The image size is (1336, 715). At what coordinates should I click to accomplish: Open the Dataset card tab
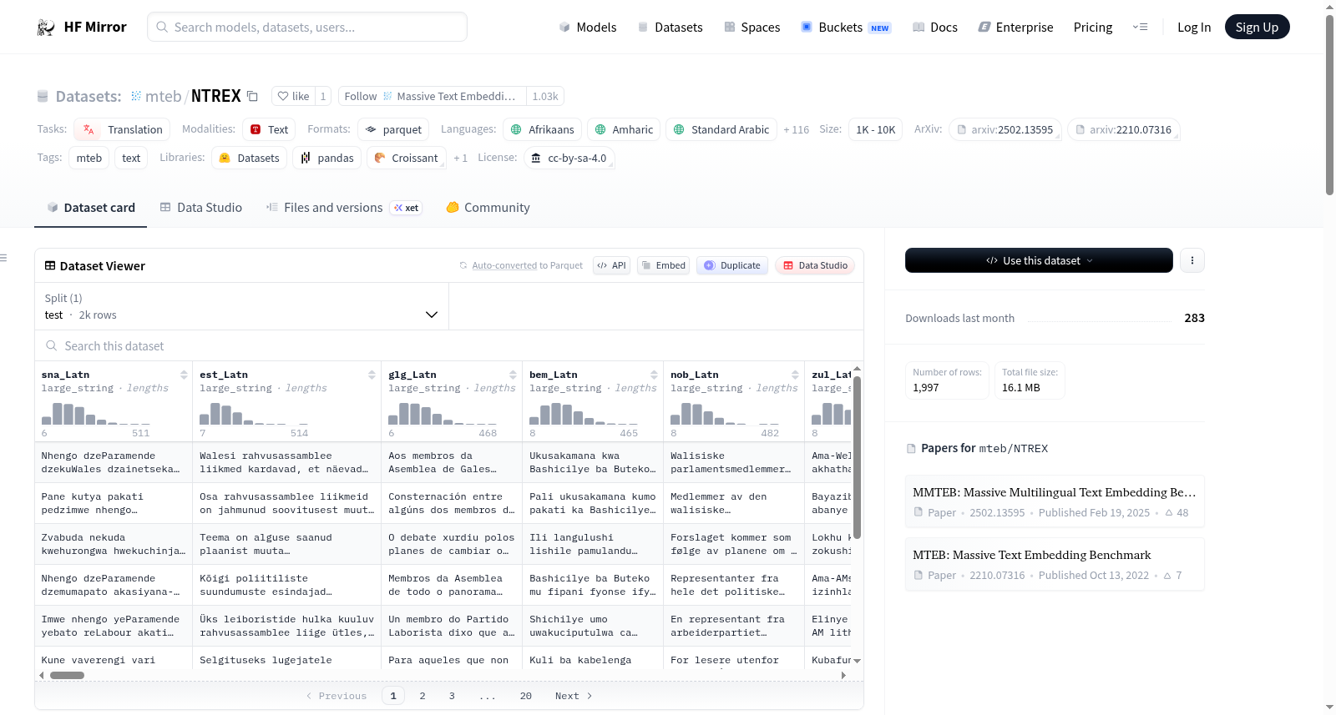click(x=90, y=208)
